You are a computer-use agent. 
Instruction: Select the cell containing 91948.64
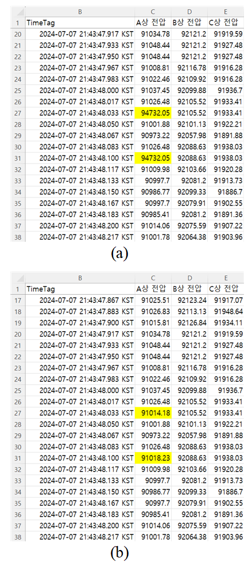pyautogui.click(x=226, y=312)
